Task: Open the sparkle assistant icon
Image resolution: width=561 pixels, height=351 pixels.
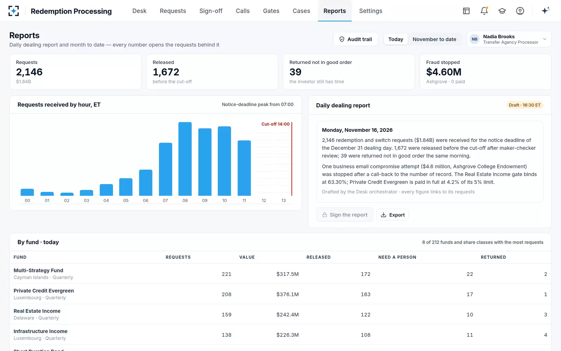Action: (x=545, y=11)
